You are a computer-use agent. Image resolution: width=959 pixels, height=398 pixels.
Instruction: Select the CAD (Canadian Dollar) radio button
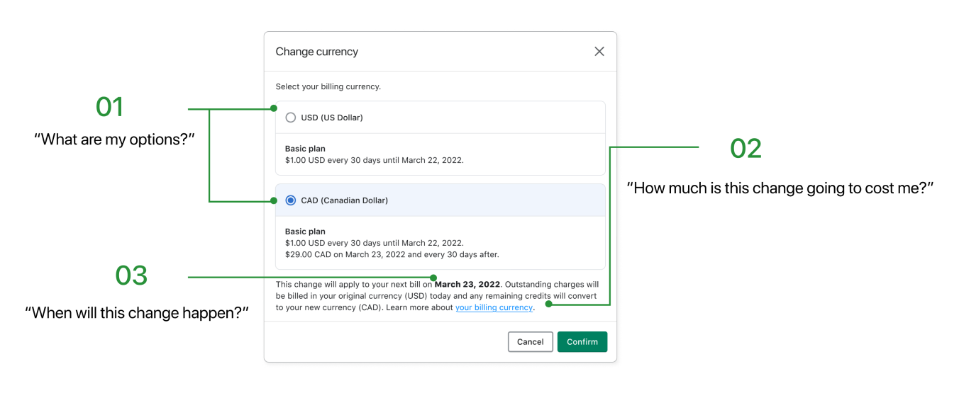pos(291,200)
